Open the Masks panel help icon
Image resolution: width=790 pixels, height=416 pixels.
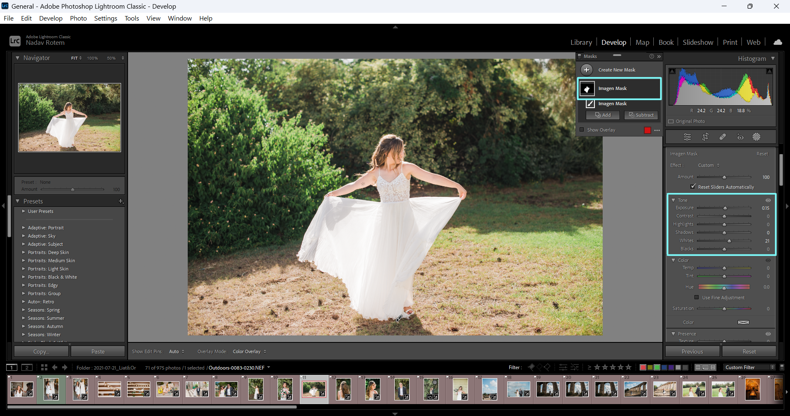click(652, 56)
